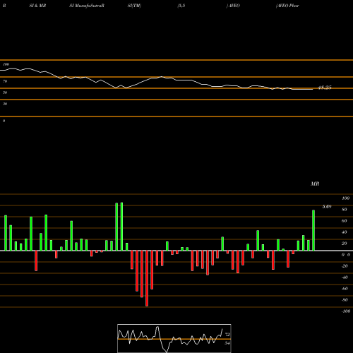
Task: Click the RSI value label 48.25
Action: pos(325,88)
